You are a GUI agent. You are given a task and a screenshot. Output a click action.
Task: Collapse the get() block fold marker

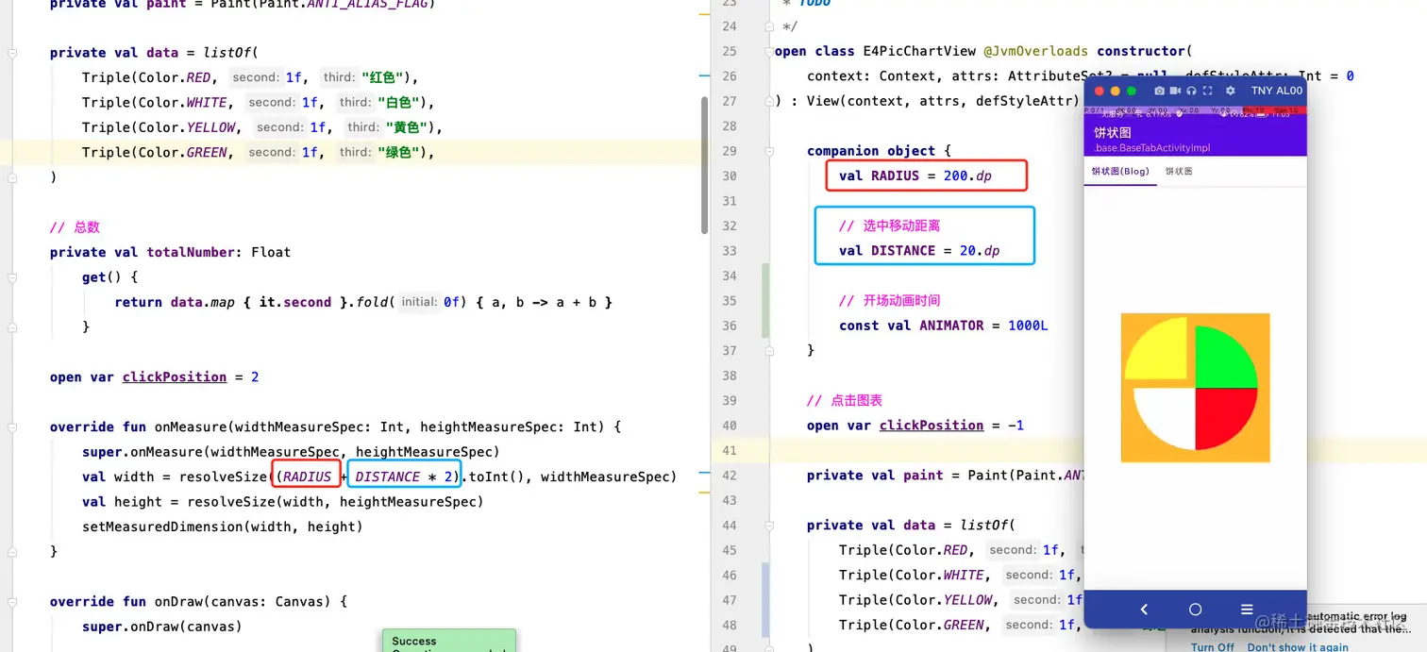pos(10,277)
